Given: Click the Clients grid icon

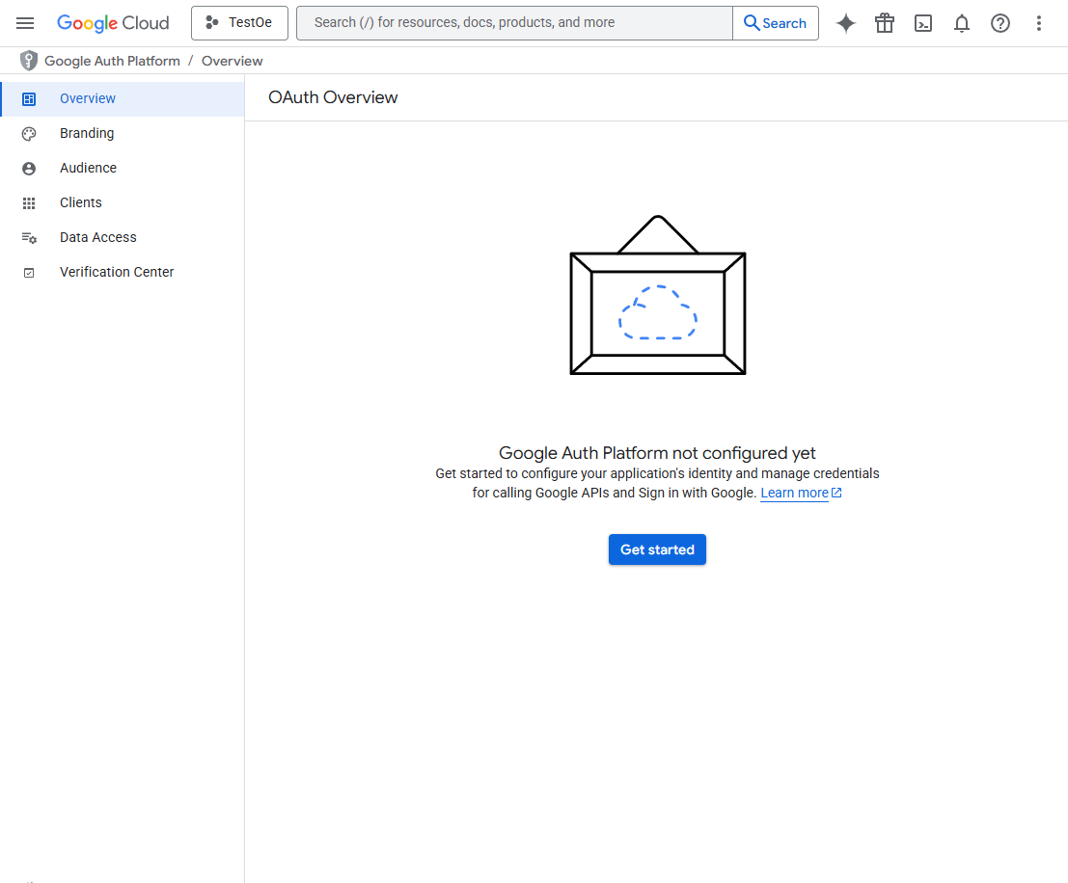Looking at the screenshot, I should (29, 203).
